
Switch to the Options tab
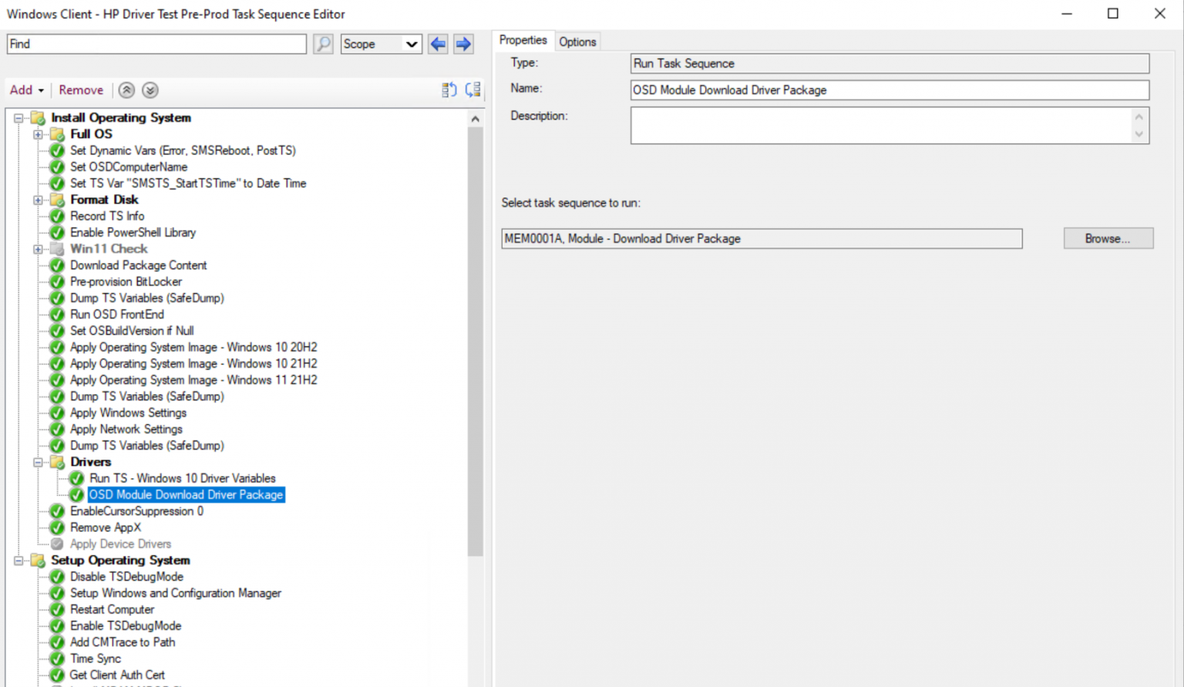click(577, 41)
